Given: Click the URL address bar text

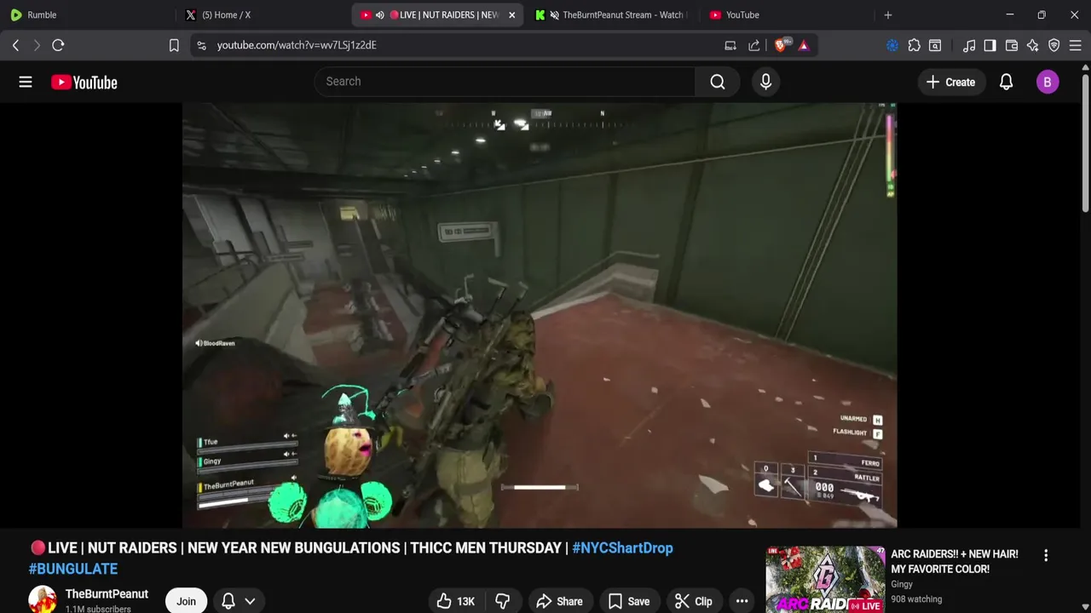Looking at the screenshot, I should coord(297,45).
